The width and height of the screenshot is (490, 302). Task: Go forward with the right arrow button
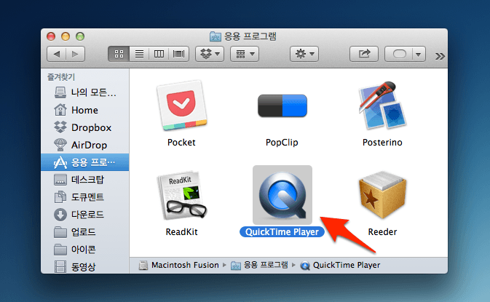pos(75,54)
